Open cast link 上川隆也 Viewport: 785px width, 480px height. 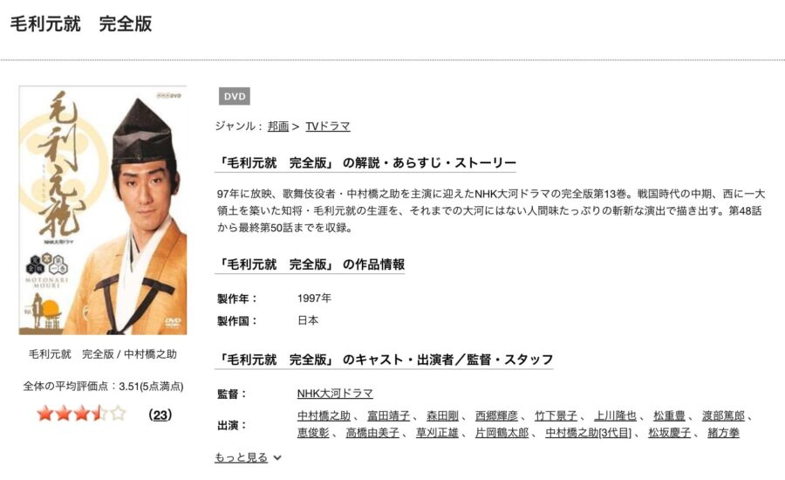(x=615, y=416)
